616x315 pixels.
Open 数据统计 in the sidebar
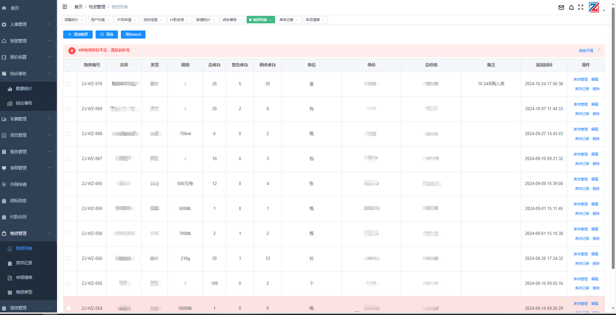coord(24,88)
